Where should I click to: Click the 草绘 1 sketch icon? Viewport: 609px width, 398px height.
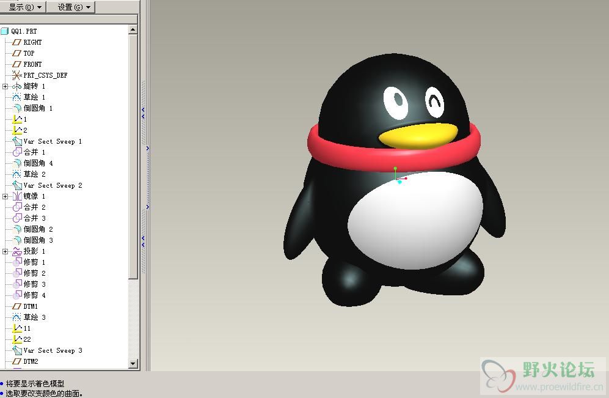pyautogui.click(x=16, y=97)
